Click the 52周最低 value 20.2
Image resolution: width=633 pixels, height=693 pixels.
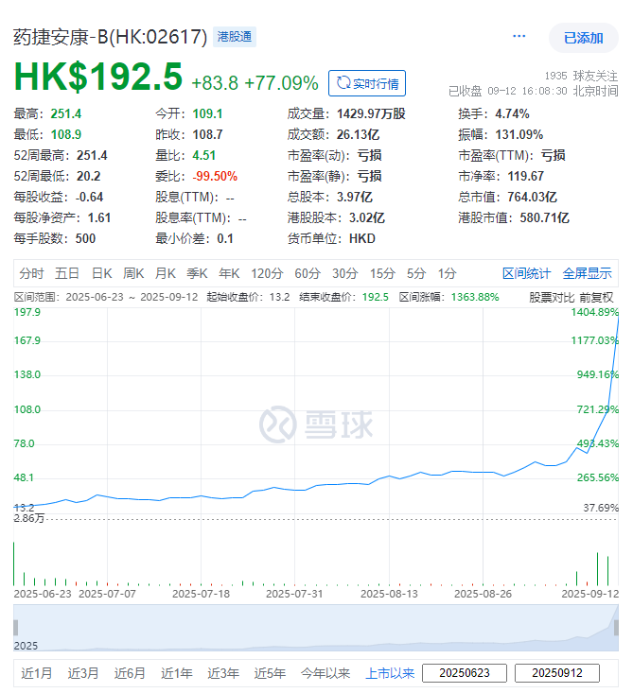tap(89, 177)
